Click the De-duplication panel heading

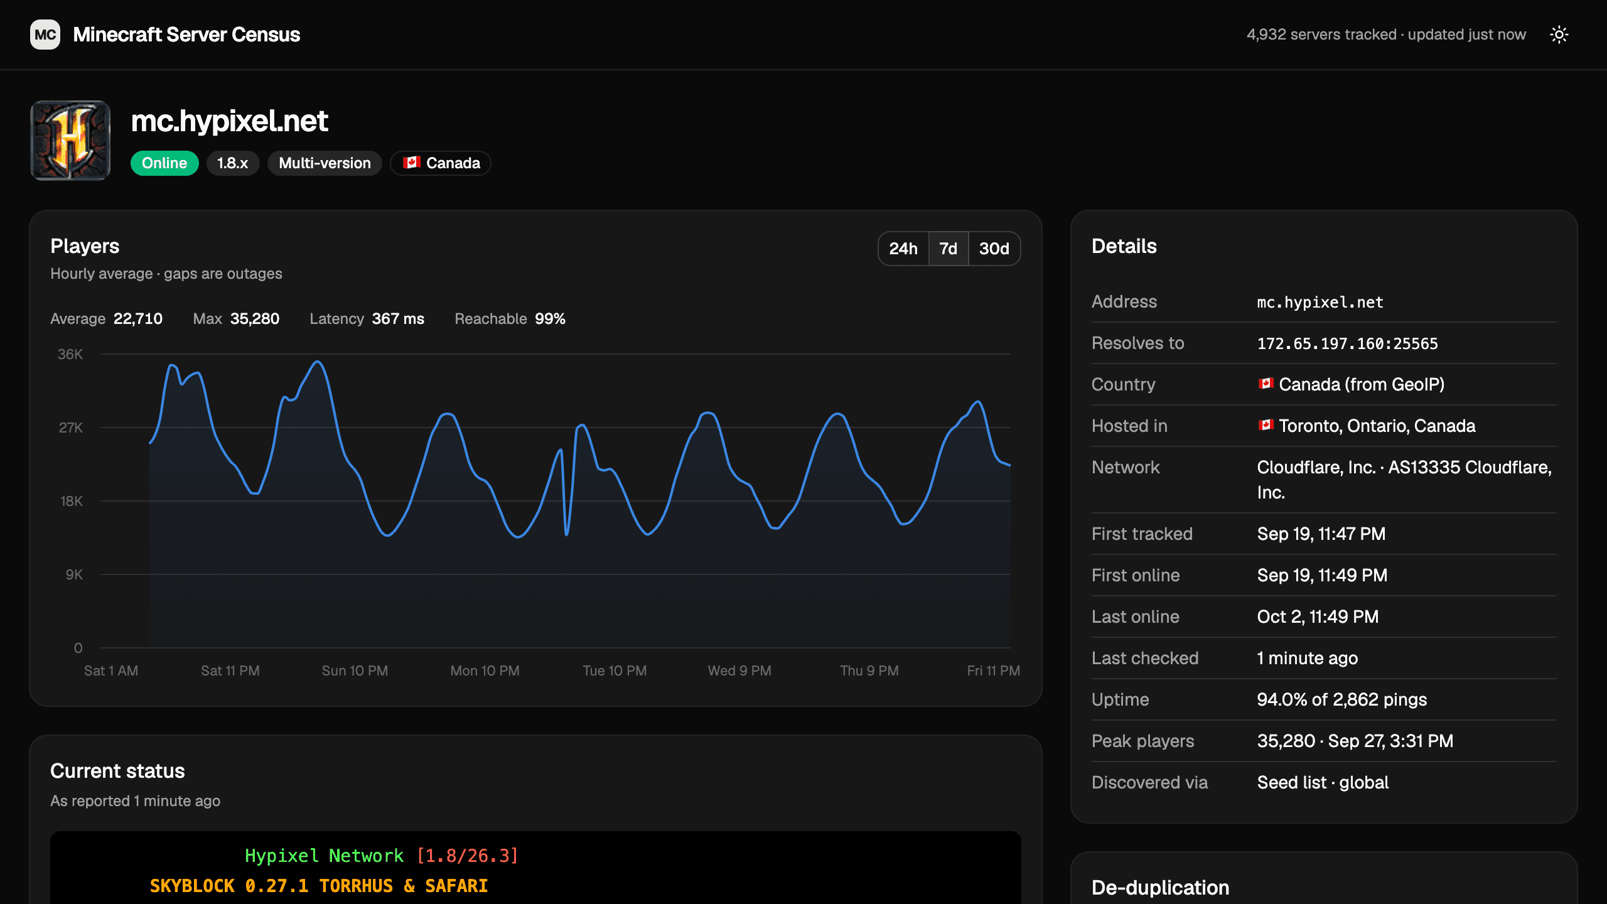coord(1160,888)
